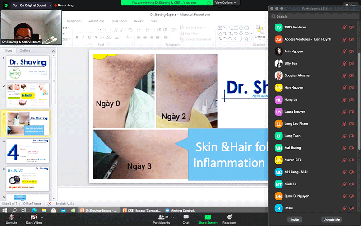
Task: Click the Bullets list icon
Action: tap(139, 30)
